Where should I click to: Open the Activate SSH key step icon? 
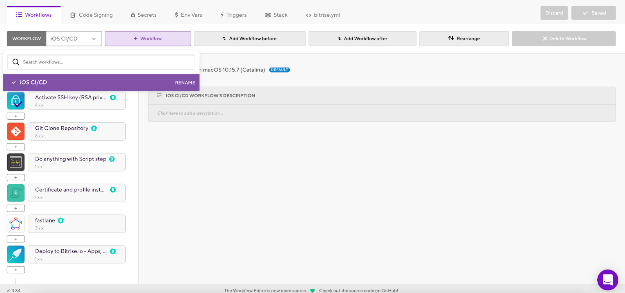click(16, 101)
